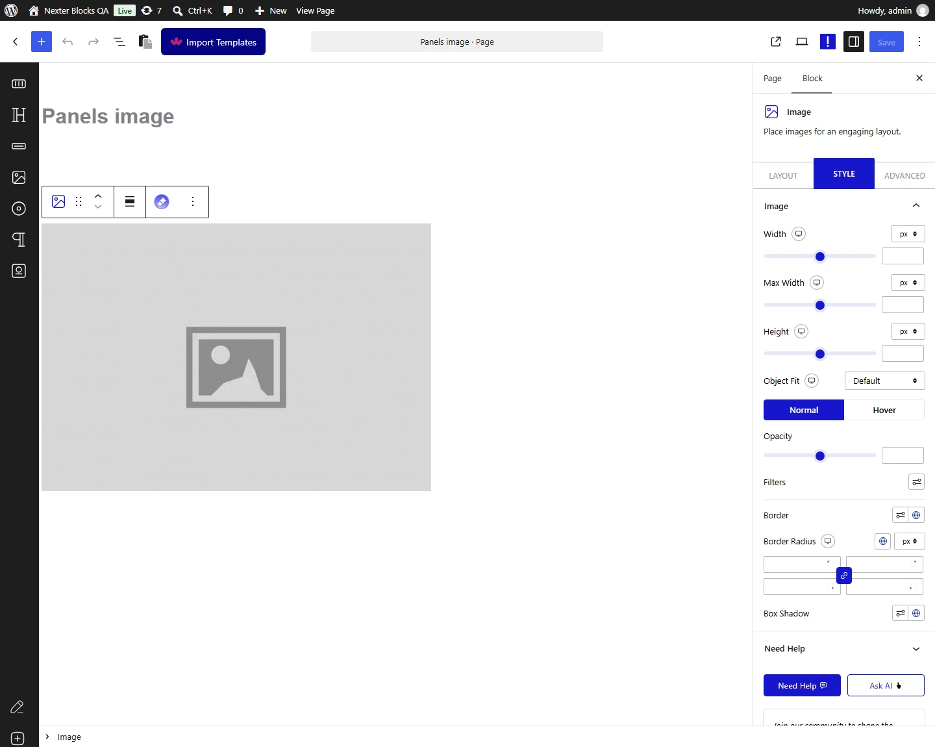Click the clipboard paste icon in toolbar
This screenshot has width=935, height=747.
tap(145, 42)
